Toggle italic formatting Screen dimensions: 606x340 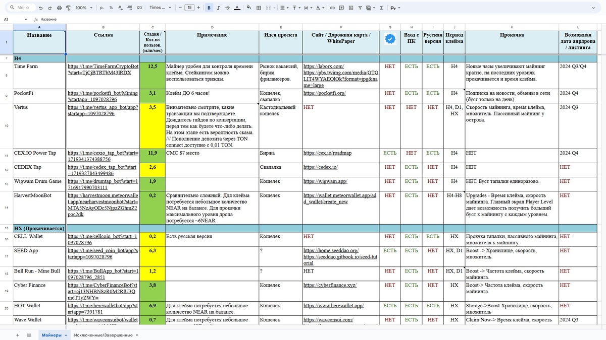218,8
